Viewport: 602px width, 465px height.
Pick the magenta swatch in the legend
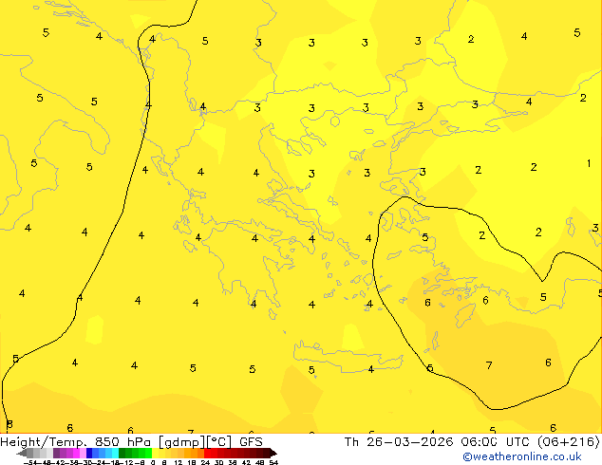[x=76, y=453]
